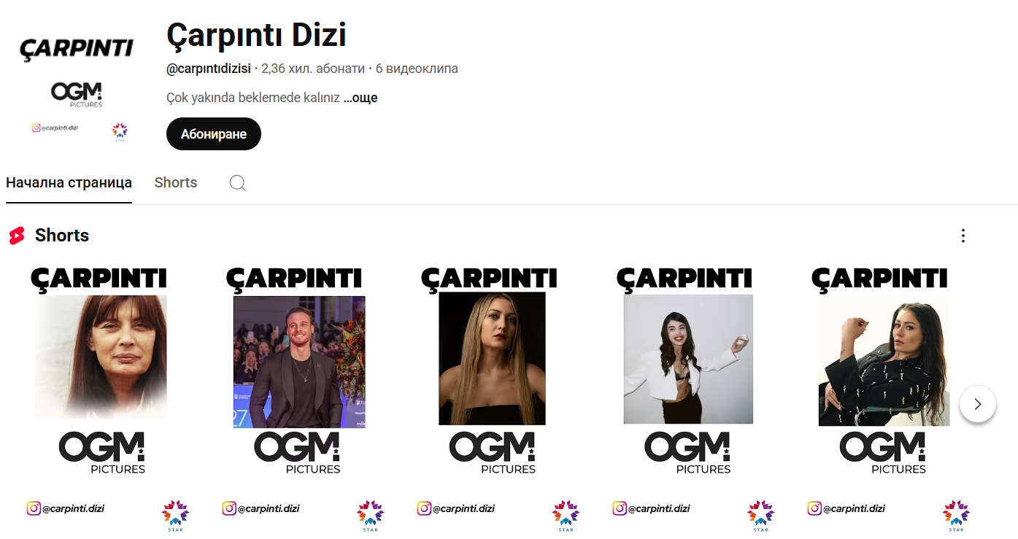Search the channel with magnifier icon
Screen dimensions: 1018x539
tap(238, 182)
